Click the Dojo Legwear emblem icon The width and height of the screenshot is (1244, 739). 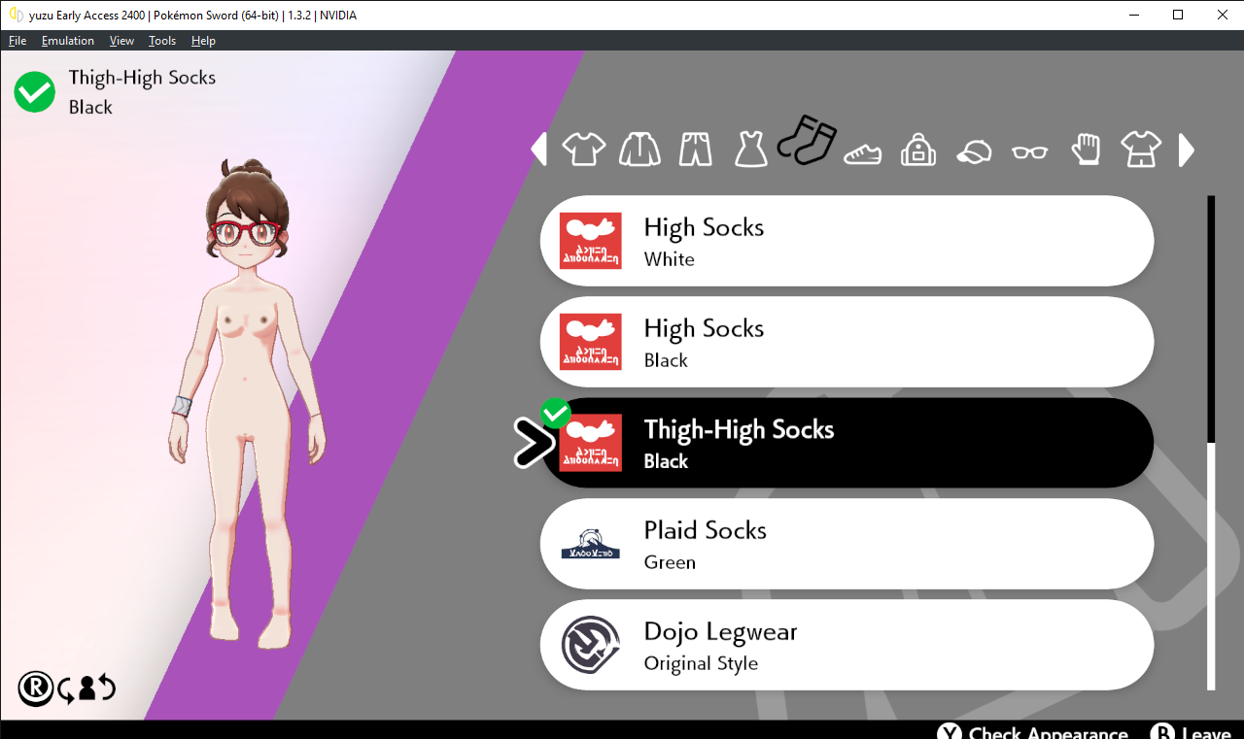[x=591, y=645]
